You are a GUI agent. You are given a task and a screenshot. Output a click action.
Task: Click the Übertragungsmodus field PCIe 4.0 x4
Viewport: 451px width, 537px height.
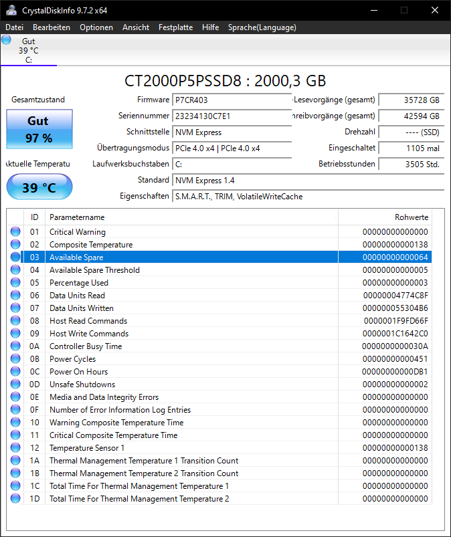pos(232,148)
